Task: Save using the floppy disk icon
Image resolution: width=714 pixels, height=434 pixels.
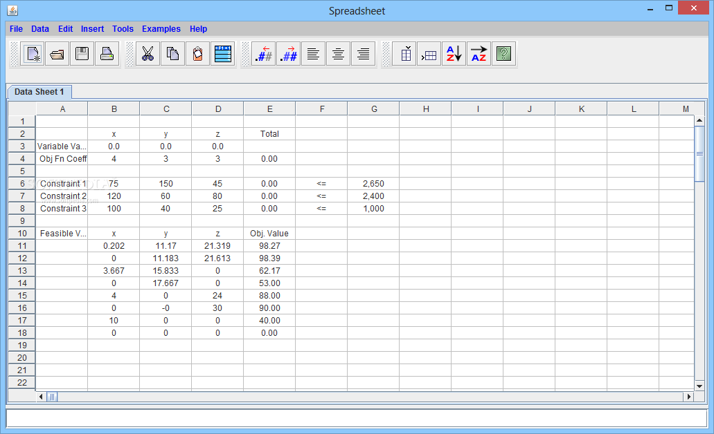Action: coord(82,54)
